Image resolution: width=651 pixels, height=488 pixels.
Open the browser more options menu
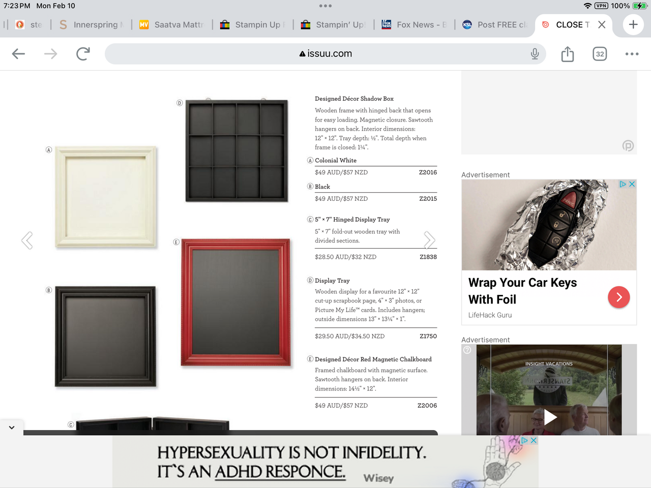632,54
